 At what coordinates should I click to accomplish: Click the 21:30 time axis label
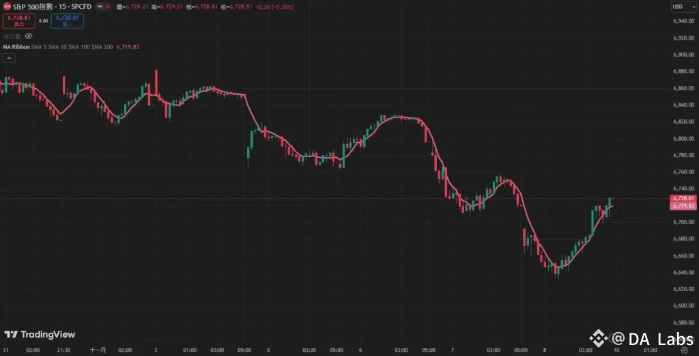click(63, 351)
